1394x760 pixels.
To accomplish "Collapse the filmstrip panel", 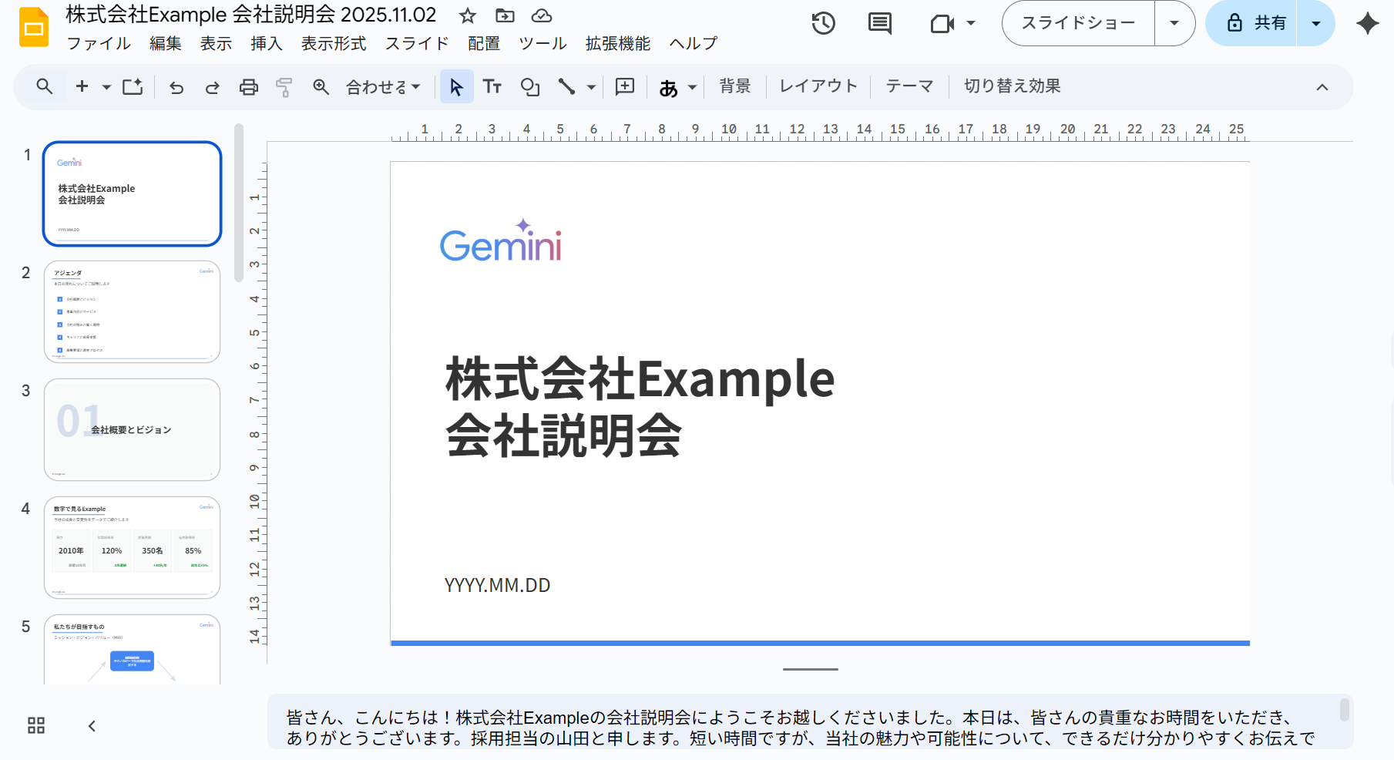I will 92,725.
